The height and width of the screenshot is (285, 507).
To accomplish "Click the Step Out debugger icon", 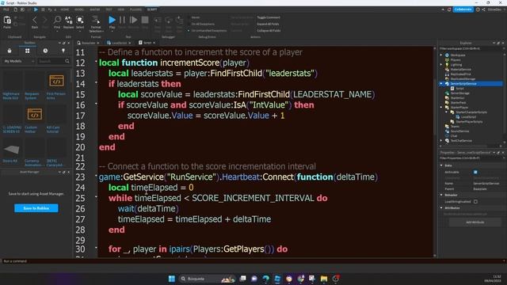I will [179, 21].
